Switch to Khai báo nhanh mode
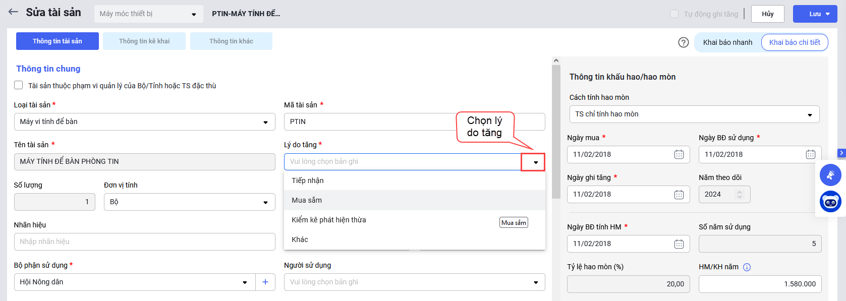Screen dimensions: 846x301 click(727, 42)
